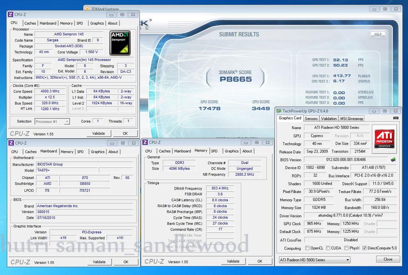Click OK in CPU-Z Mainboard window
The width and height of the screenshot is (408, 275).
[x=126, y=262]
